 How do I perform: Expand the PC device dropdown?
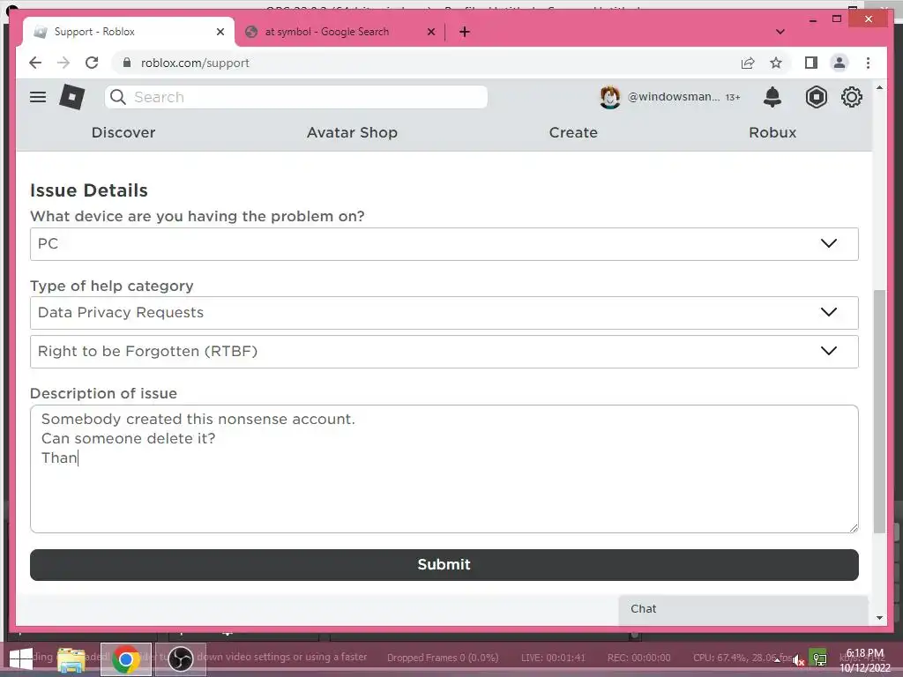pos(444,243)
